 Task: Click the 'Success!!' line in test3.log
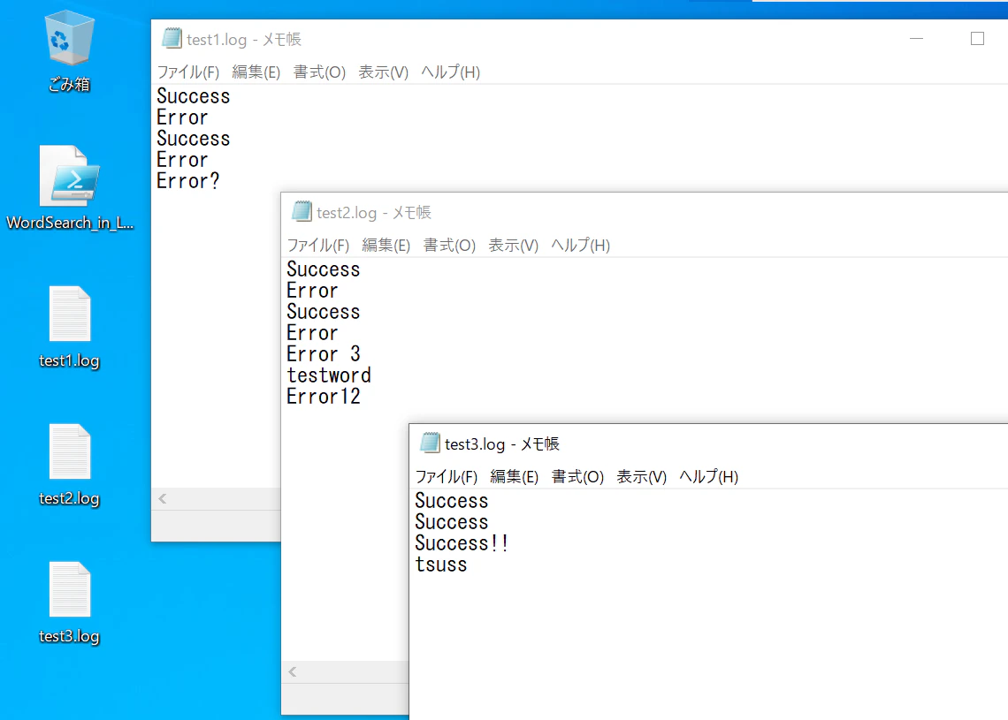462,543
